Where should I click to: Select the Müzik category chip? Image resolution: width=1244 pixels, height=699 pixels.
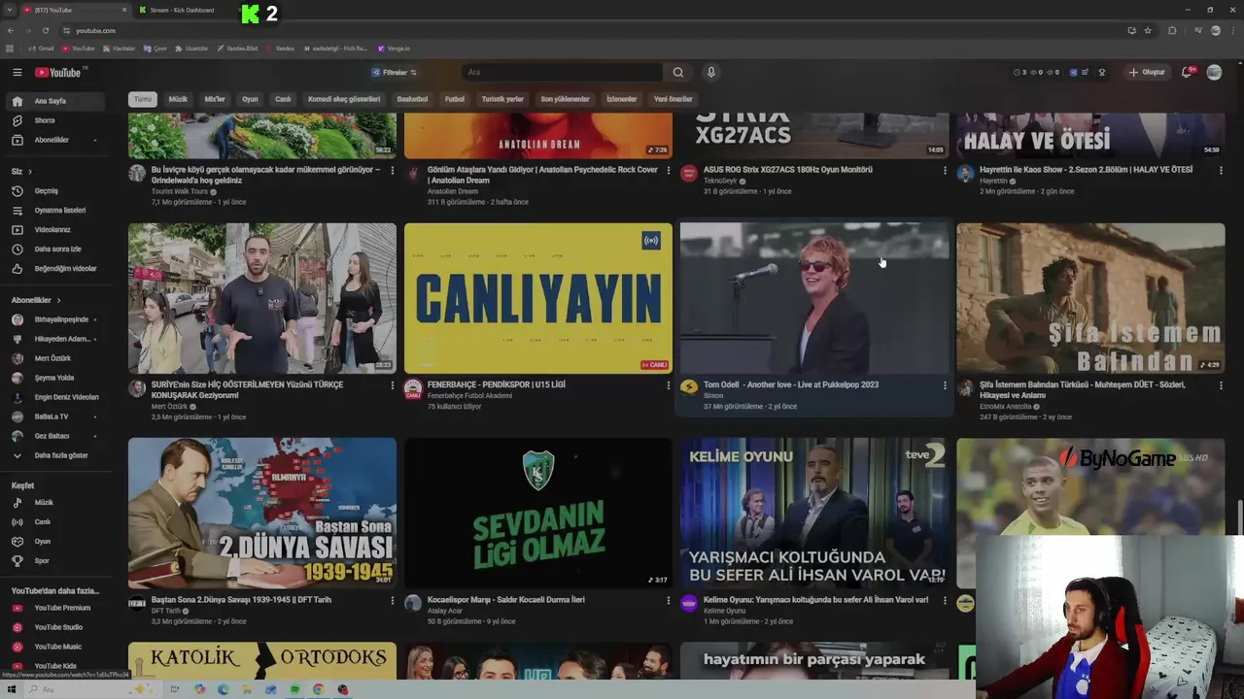[178, 99]
